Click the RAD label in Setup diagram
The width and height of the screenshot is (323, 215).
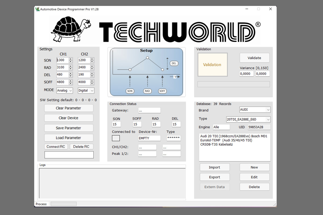(x=147, y=91)
